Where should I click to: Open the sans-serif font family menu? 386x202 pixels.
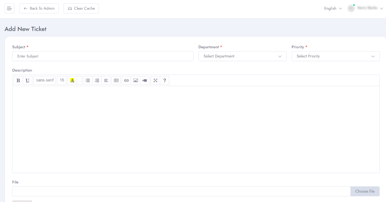[x=45, y=80]
